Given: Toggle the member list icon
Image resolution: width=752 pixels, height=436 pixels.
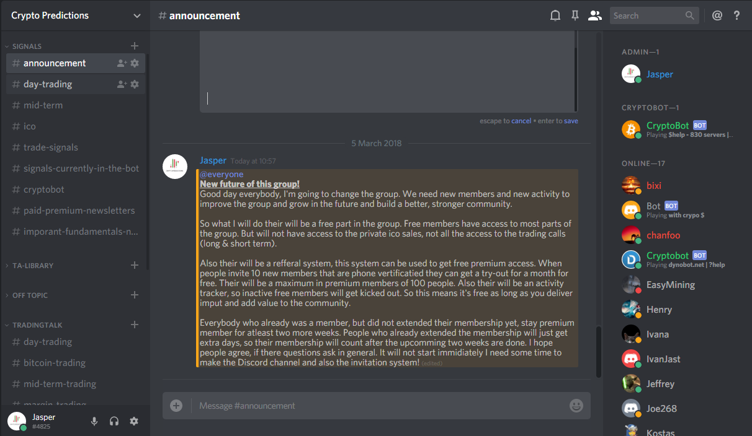Looking at the screenshot, I should coord(595,15).
